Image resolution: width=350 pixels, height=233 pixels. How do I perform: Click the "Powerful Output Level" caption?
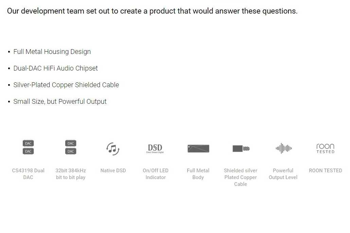[x=283, y=174]
